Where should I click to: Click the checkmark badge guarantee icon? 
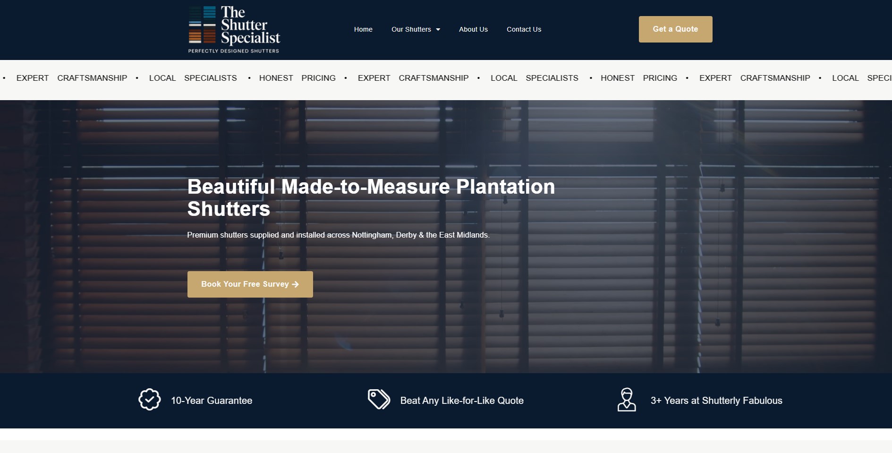point(149,400)
